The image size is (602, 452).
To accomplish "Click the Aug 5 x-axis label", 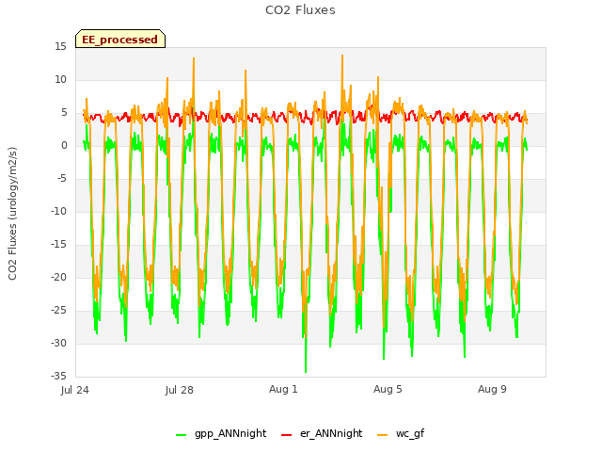I will pyautogui.click(x=388, y=389).
